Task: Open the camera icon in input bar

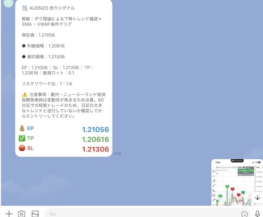Action: click(x=22, y=214)
